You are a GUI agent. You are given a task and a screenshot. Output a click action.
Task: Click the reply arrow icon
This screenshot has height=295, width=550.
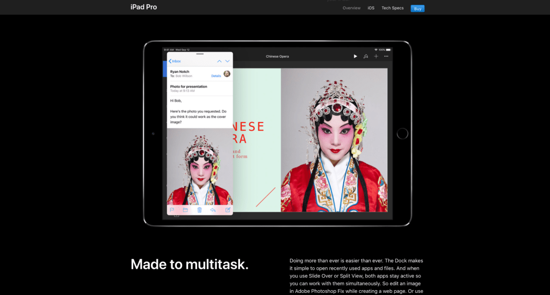(x=213, y=210)
